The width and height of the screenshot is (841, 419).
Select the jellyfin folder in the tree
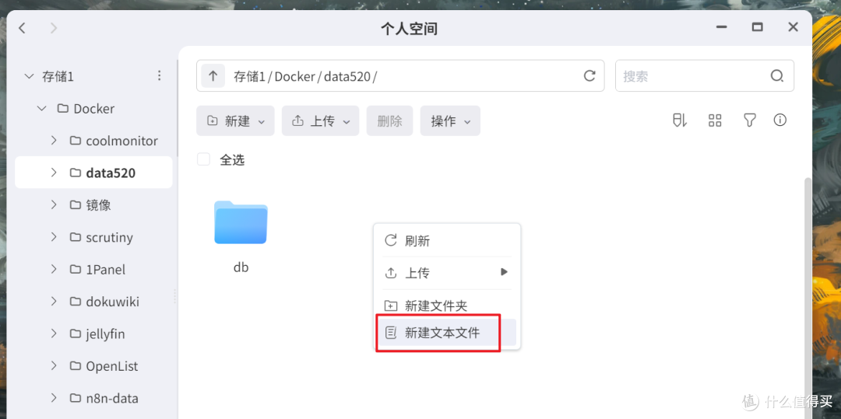click(94, 334)
